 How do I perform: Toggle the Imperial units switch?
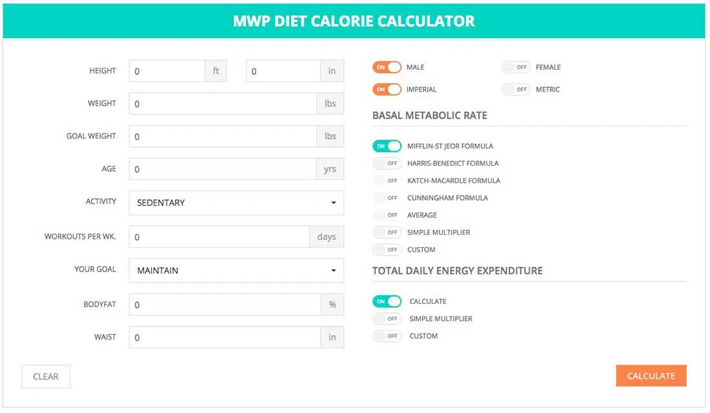(x=387, y=89)
